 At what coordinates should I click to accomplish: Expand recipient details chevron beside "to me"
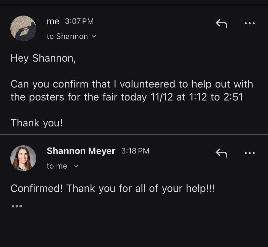[x=76, y=166]
